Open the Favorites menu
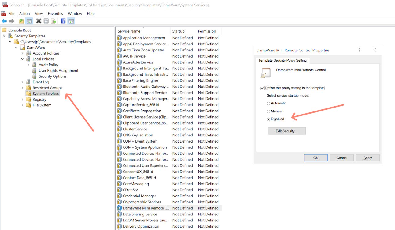 click(55, 14)
